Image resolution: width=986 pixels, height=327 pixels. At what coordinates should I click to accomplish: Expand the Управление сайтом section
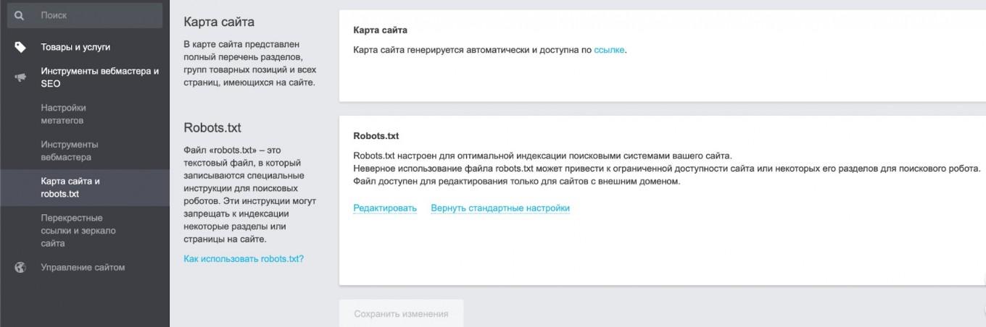click(x=83, y=268)
